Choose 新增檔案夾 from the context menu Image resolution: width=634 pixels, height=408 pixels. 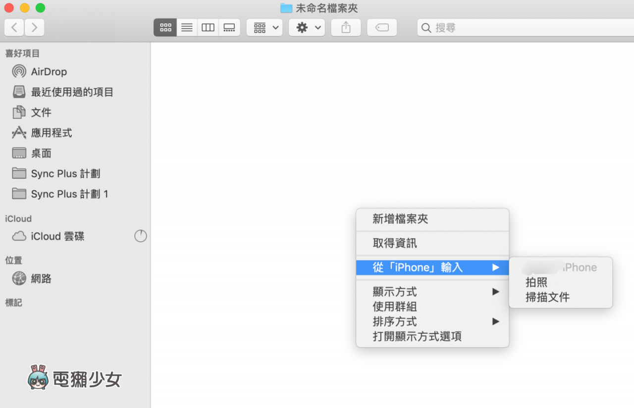coord(432,219)
